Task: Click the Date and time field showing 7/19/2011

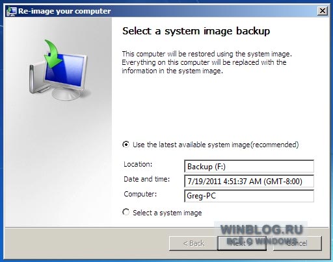Action: pos(249,181)
